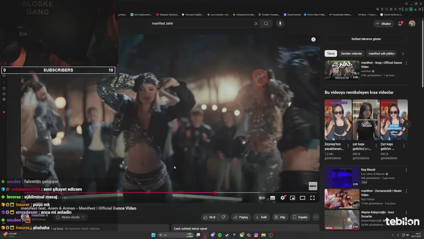Image resolution: width=424 pixels, height=239 pixels.
Task: Open Windows Start menu
Action: click(x=153, y=235)
